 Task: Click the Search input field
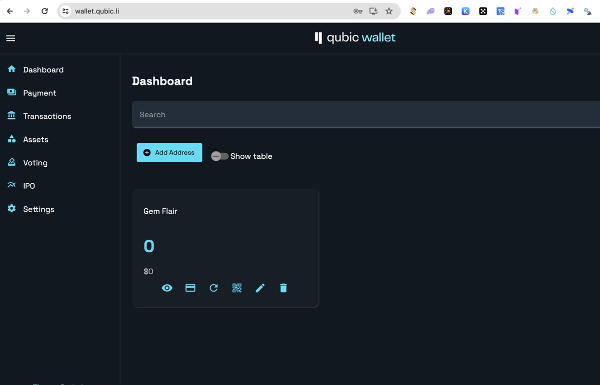point(366,114)
